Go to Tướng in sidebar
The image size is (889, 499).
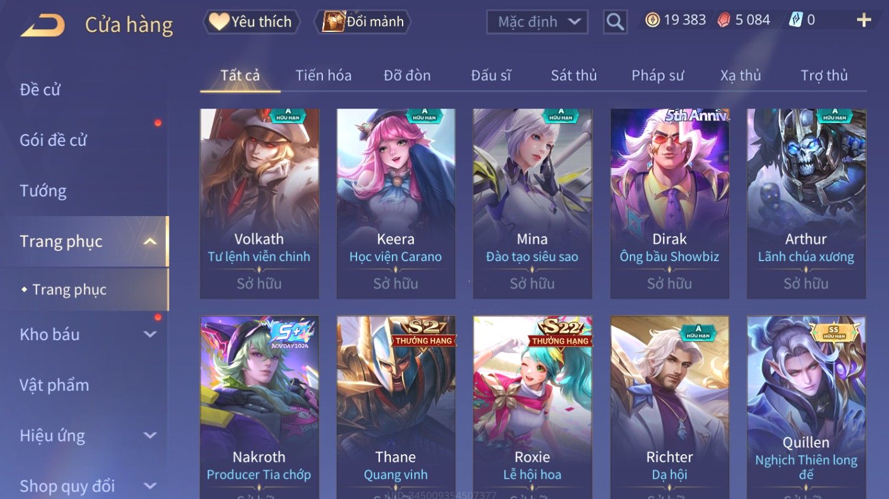[43, 191]
